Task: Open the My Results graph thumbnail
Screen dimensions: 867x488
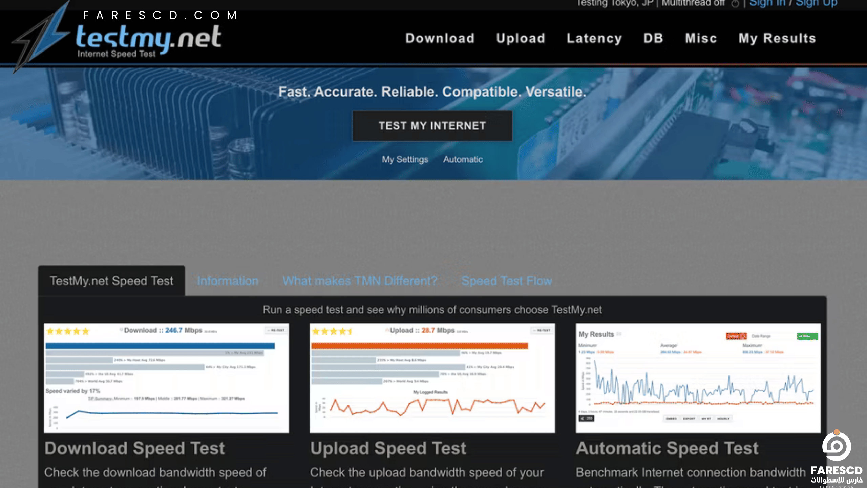Action: (x=698, y=378)
